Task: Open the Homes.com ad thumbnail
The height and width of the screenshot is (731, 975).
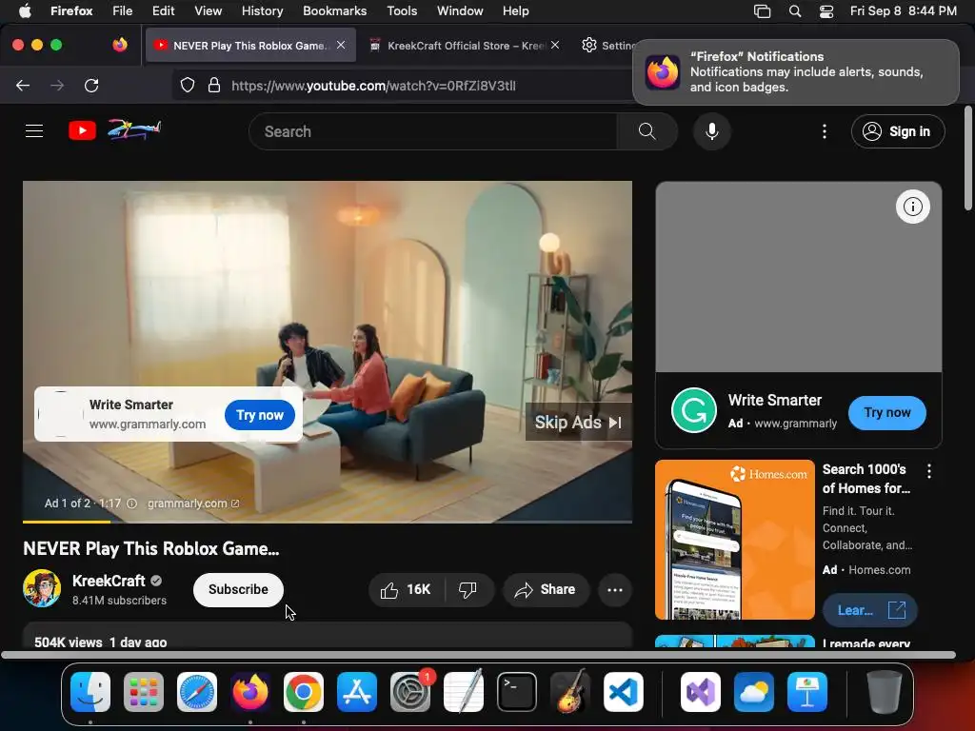Action: click(735, 540)
